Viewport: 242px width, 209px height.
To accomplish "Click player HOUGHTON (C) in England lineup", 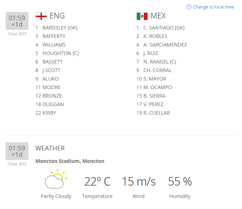I will point(60,53).
